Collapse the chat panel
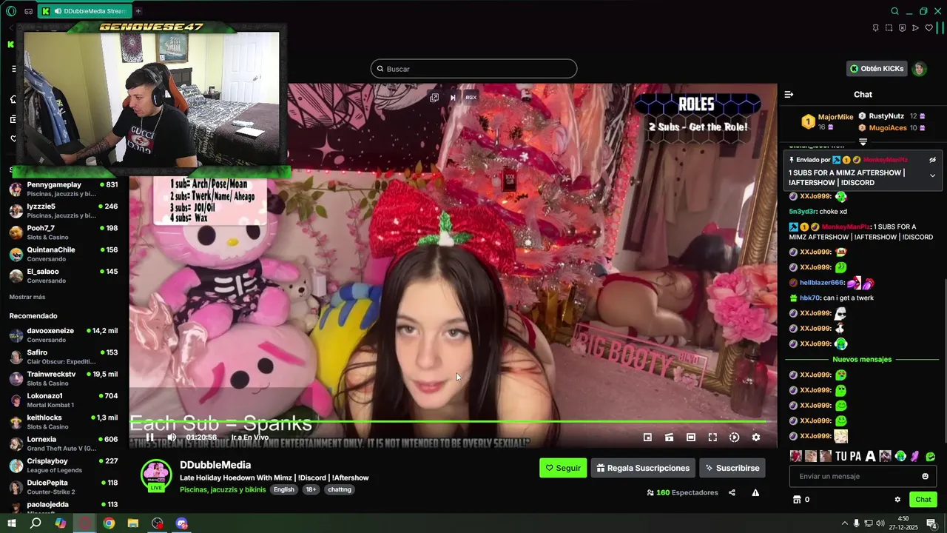 (789, 94)
